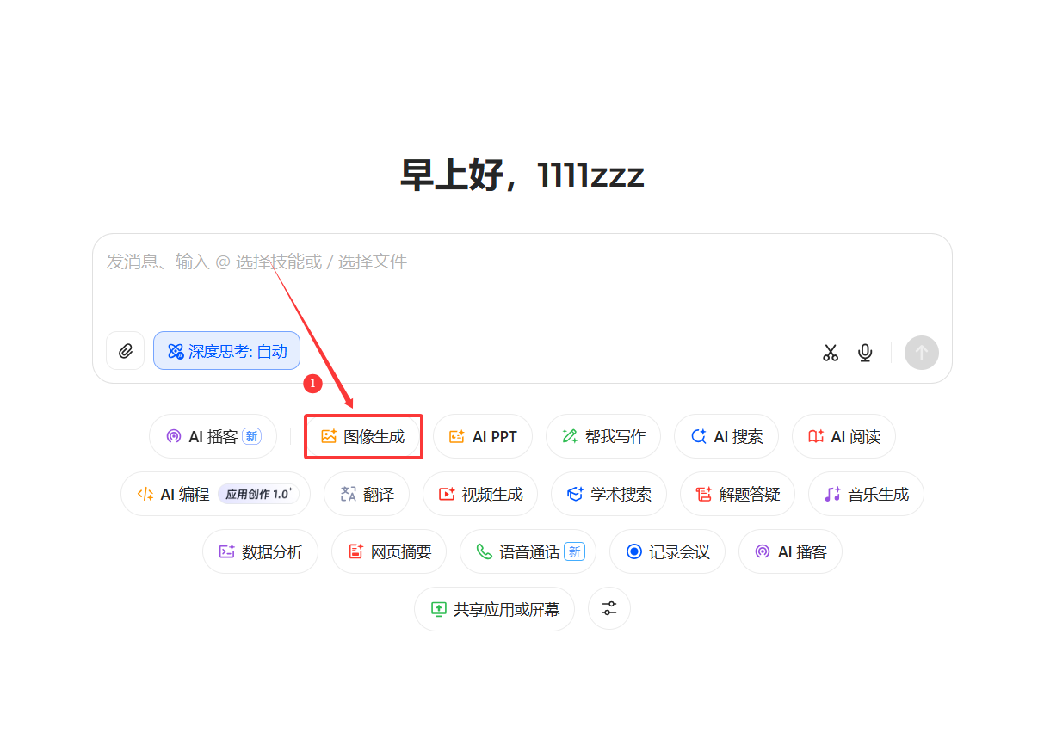The image size is (1044, 751).
Task: Toggle 深度思考: 自动 deep thinking mode
Action: click(x=227, y=351)
